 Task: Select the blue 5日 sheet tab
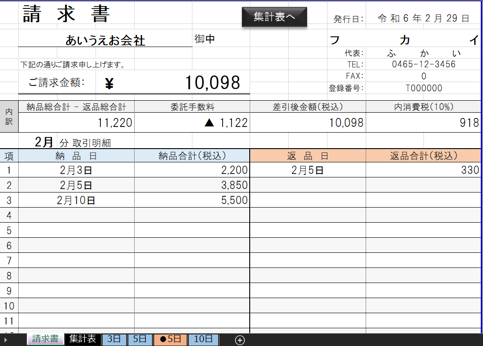(x=140, y=339)
